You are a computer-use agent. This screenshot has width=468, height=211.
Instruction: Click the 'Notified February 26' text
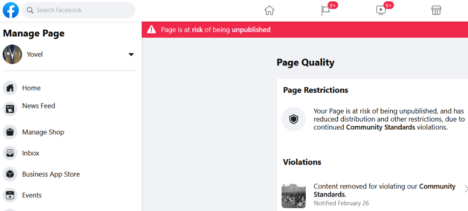point(341,203)
